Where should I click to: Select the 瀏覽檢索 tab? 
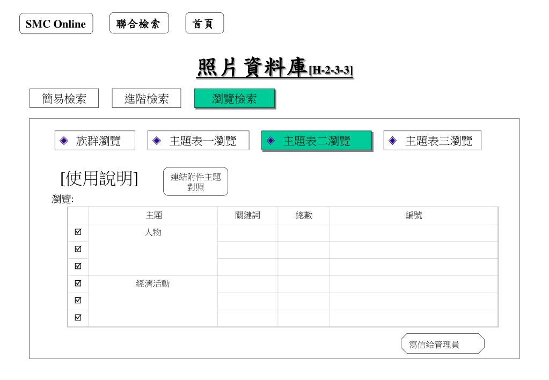[235, 98]
